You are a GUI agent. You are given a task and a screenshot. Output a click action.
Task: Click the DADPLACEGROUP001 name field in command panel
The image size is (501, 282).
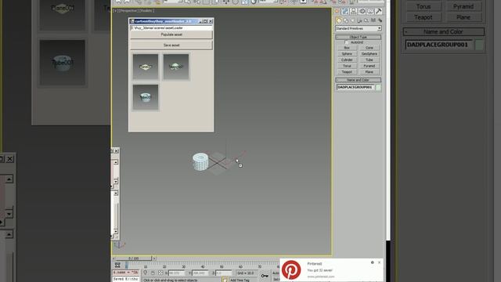tap(355, 87)
